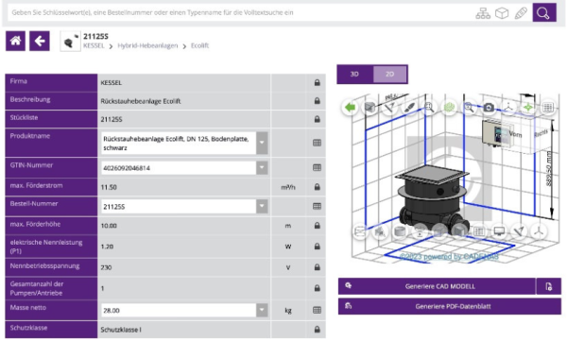Toggle the table icon next to Produktname
This screenshot has height=341, width=567.
pyautogui.click(x=317, y=143)
